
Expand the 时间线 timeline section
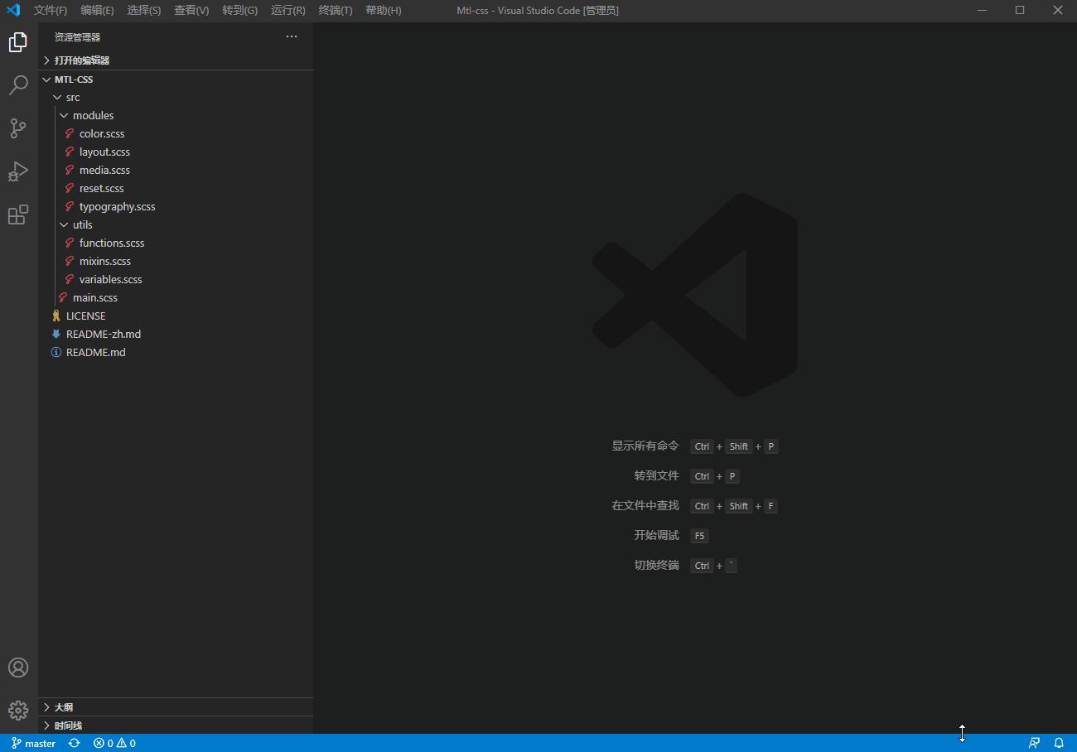176,725
